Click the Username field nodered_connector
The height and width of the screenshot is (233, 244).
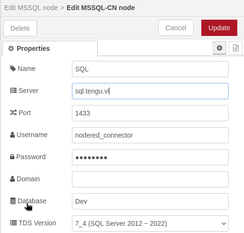[150, 135]
